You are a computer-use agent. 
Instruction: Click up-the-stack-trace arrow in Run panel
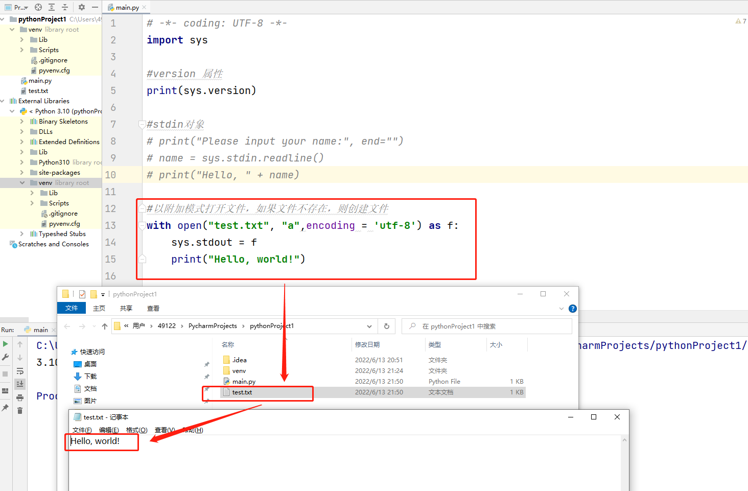(x=20, y=344)
